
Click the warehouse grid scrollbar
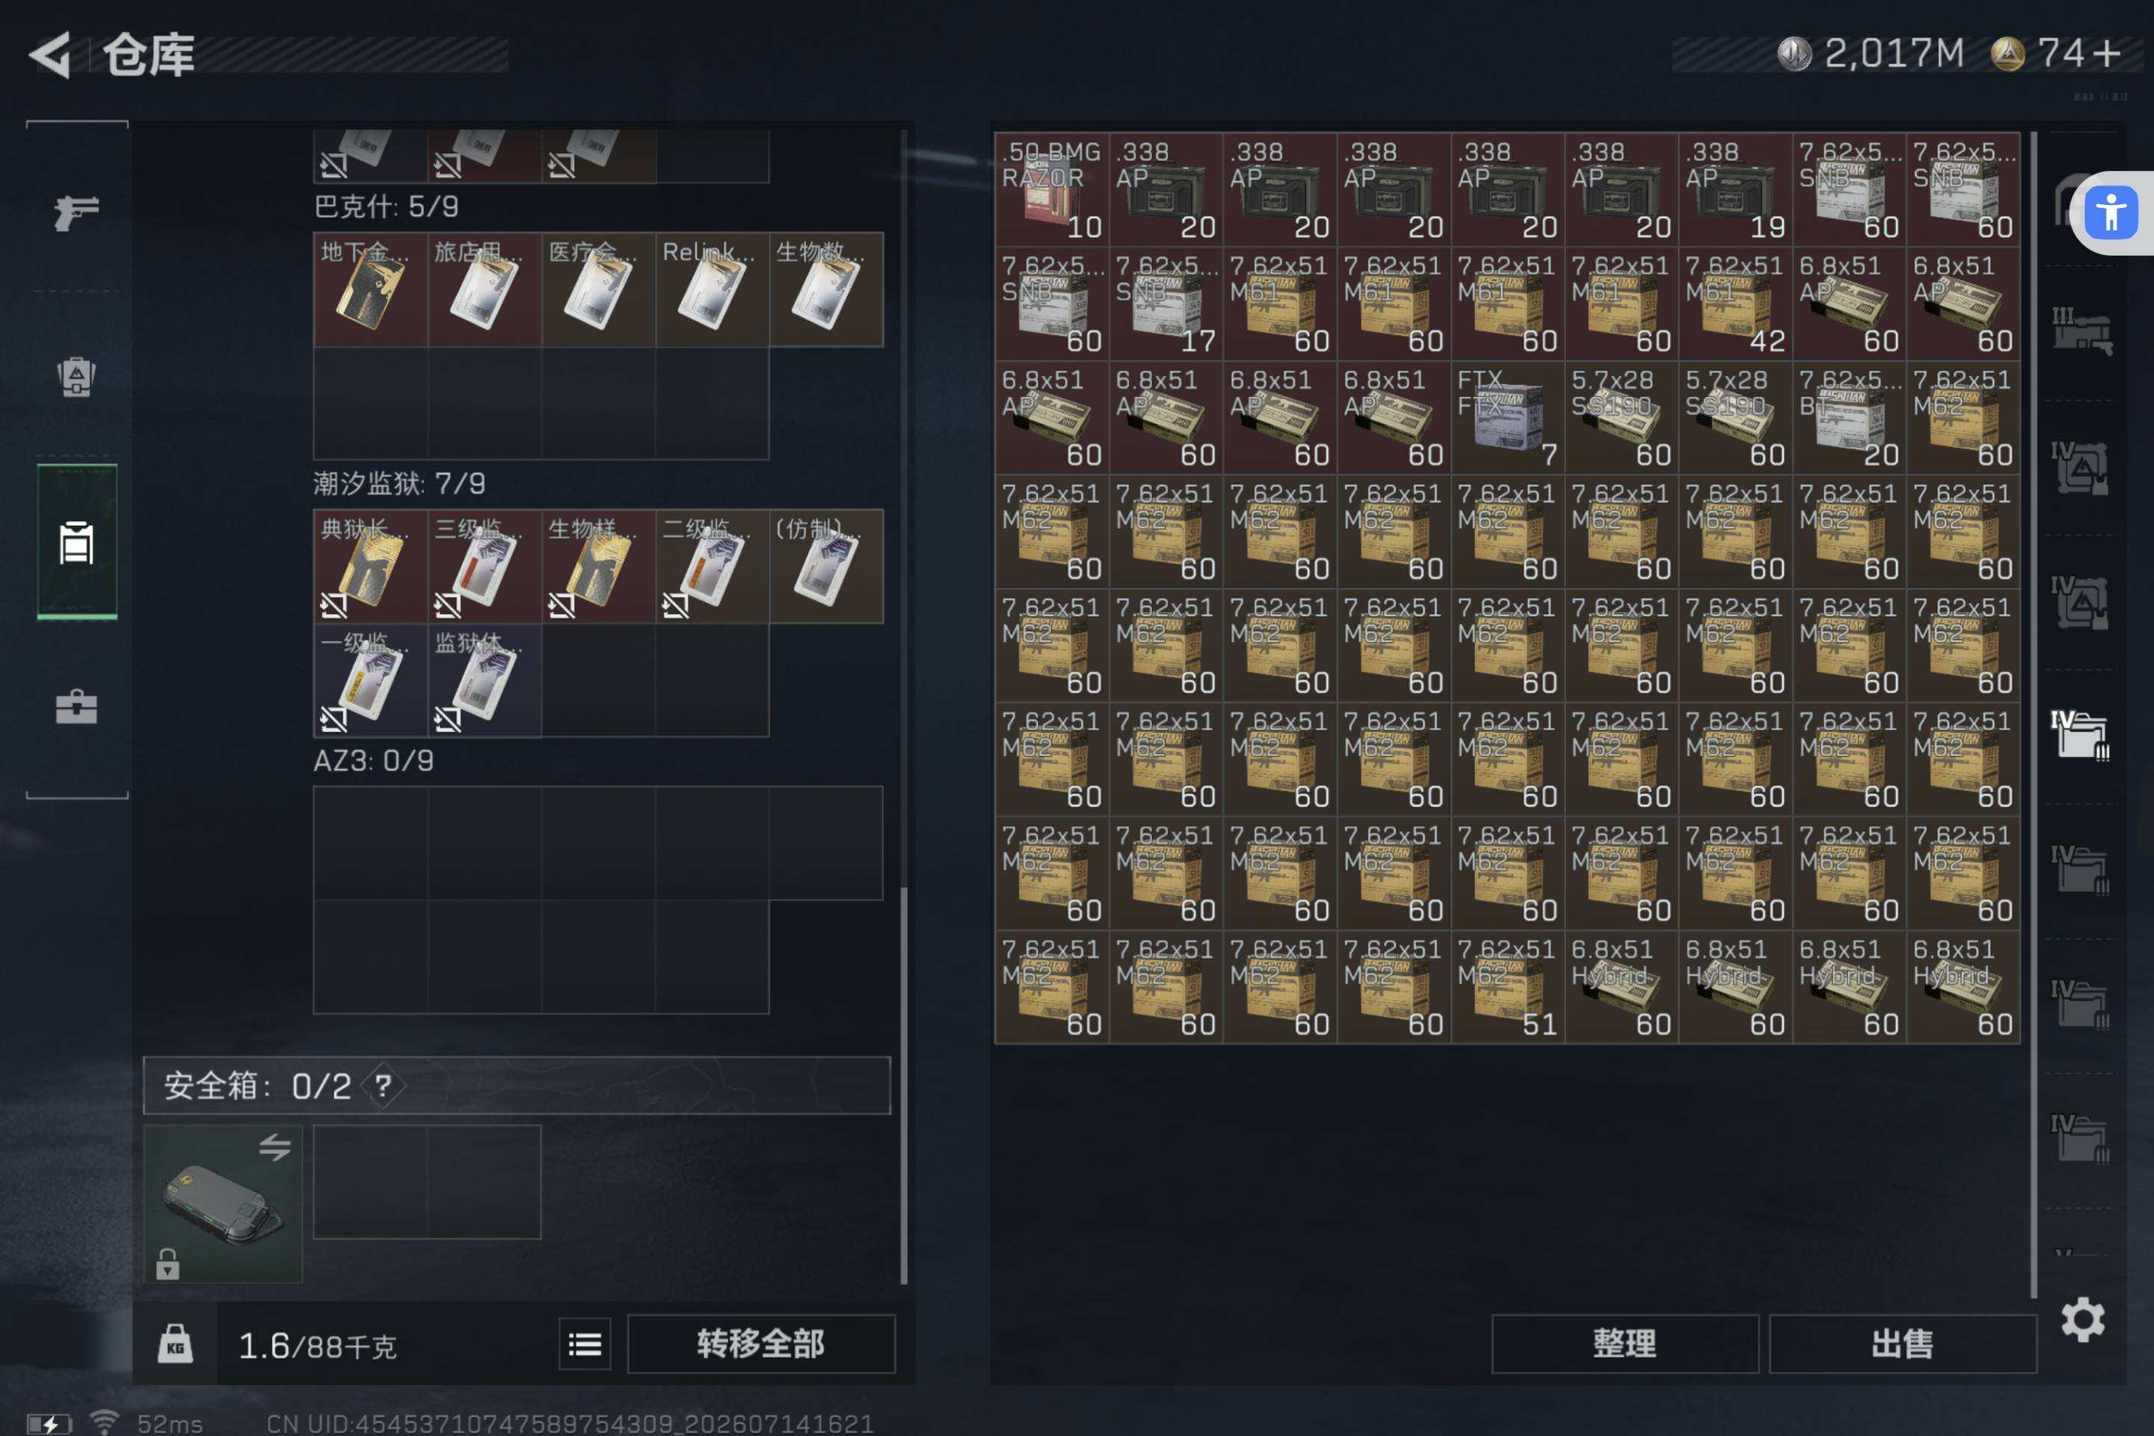click(2033, 714)
